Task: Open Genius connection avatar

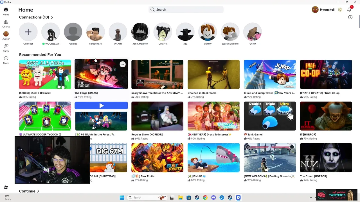Action: 73,32
